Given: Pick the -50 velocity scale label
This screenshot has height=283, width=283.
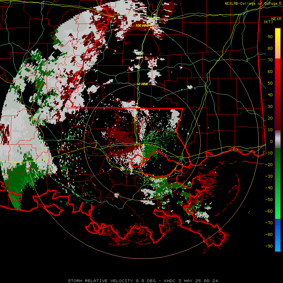Looking at the screenshot, I should click(x=269, y=200).
